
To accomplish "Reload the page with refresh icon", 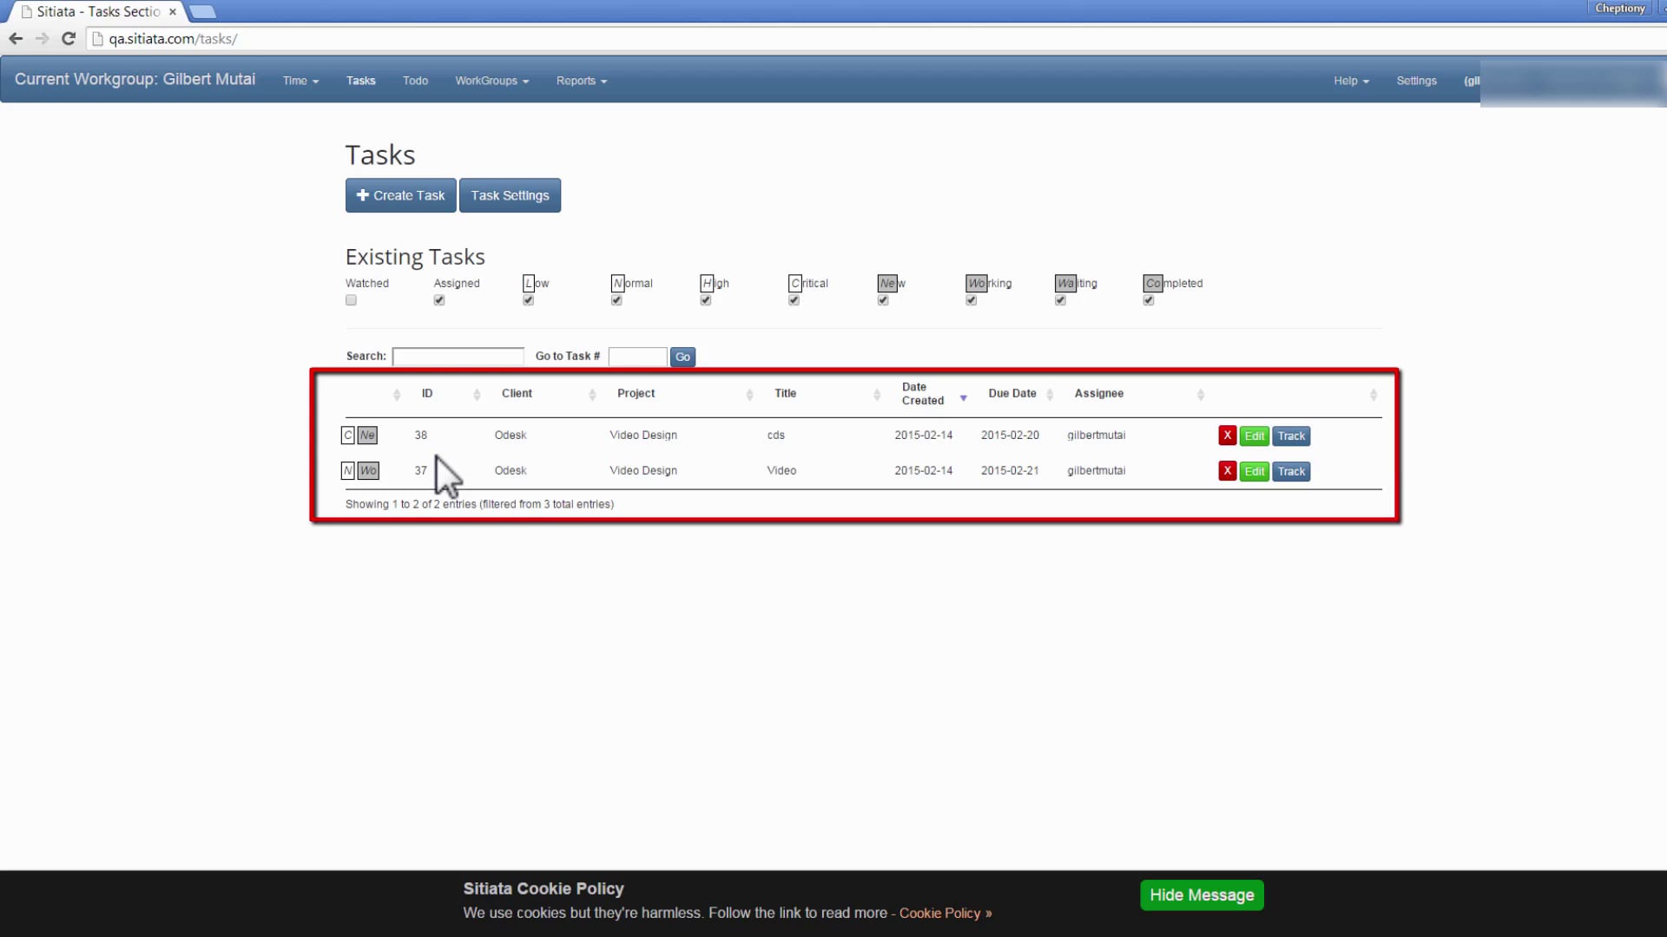I will 69,39.
